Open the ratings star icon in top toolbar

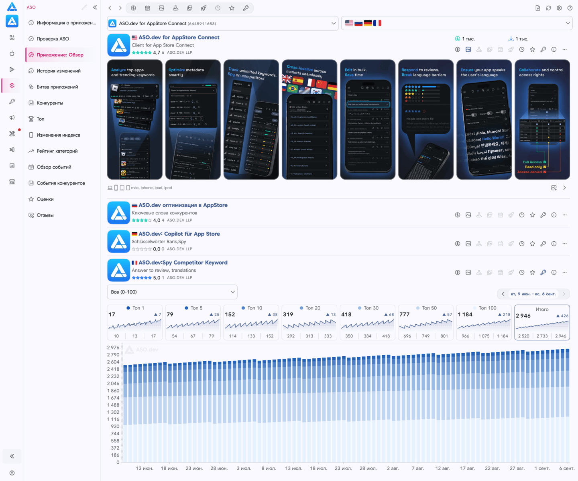point(232,8)
